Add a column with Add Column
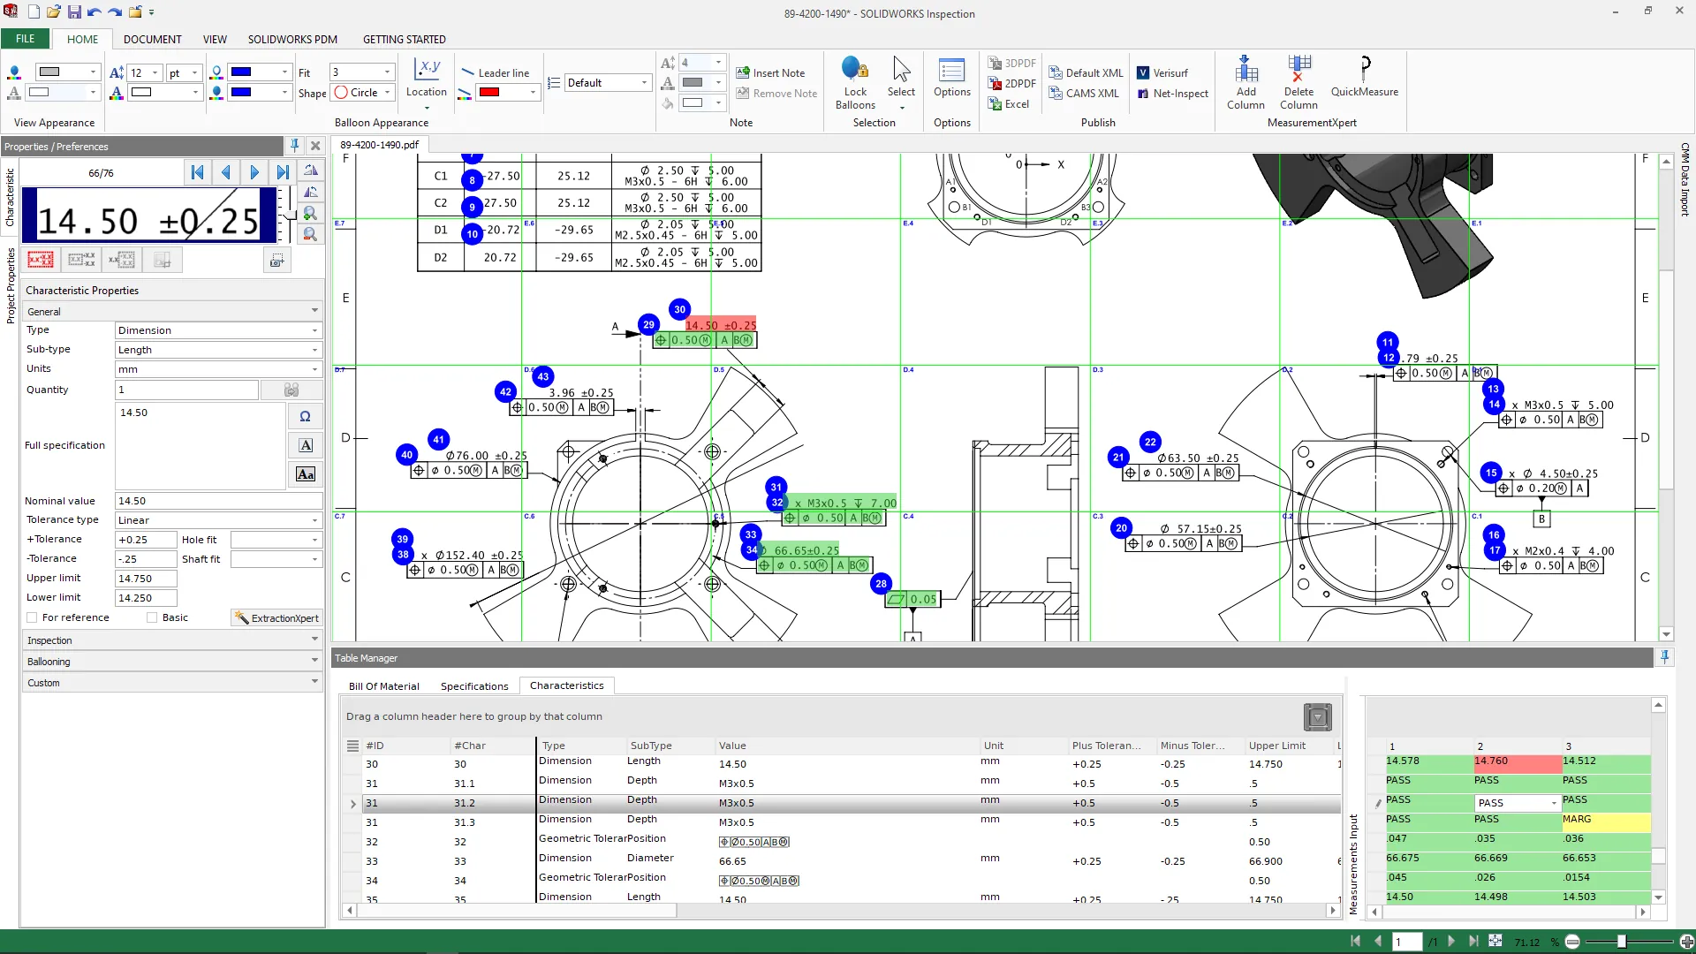Screen dimensions: 1696x954 1245,80
